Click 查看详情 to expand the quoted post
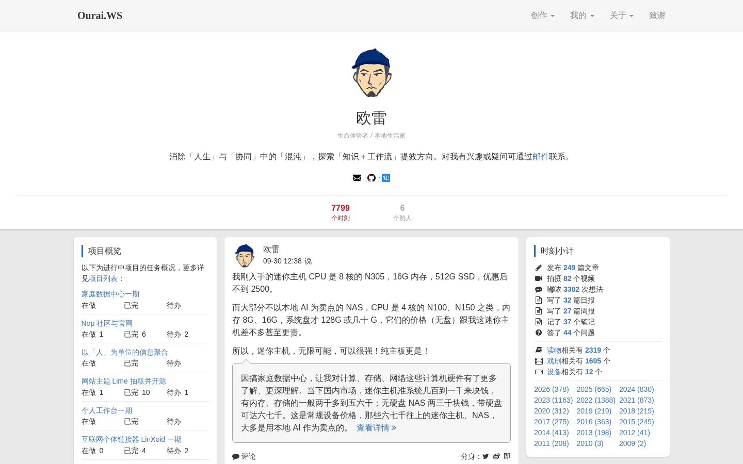743x464 pixels. point(376,428)
